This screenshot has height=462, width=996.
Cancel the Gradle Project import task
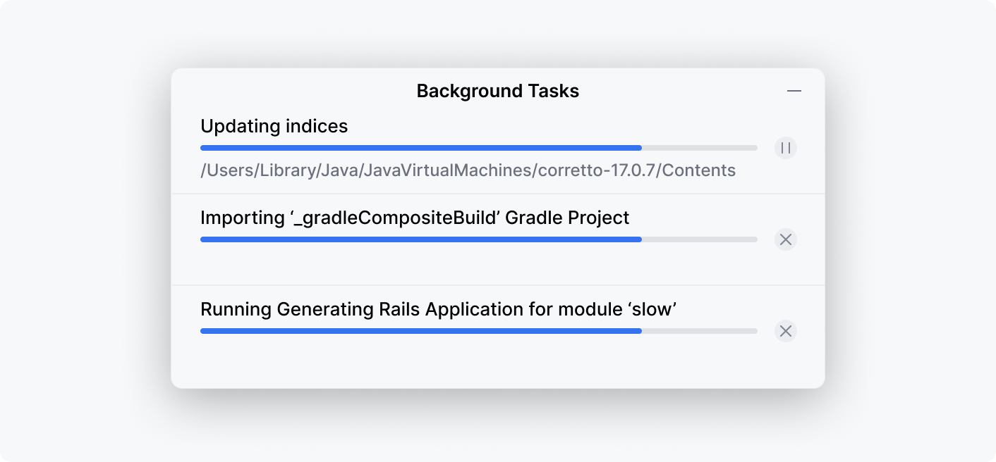[785, 239]
